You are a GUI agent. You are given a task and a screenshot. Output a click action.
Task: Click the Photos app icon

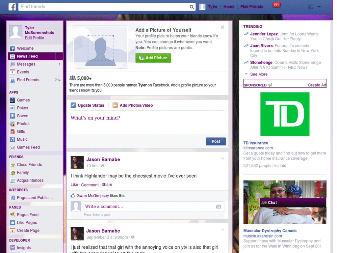[13, 124]
